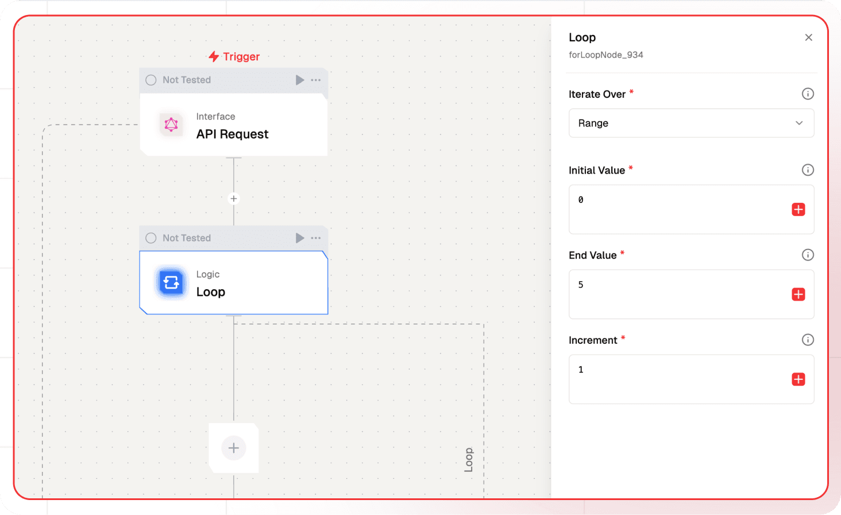This screenshot has height=515, width=841.
Task: Run the API Request node play button
Action: [300, 80]
